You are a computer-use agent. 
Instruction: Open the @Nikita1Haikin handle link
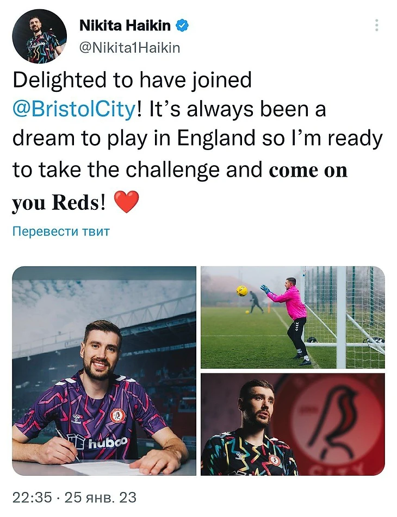130,48
